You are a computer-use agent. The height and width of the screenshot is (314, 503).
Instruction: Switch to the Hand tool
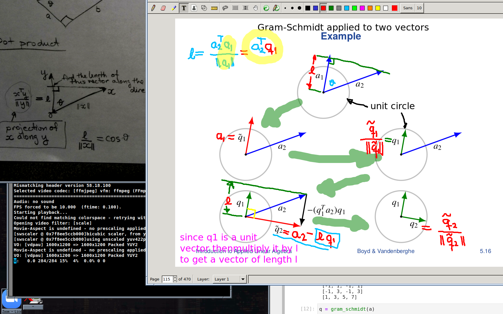click(256, 8)
